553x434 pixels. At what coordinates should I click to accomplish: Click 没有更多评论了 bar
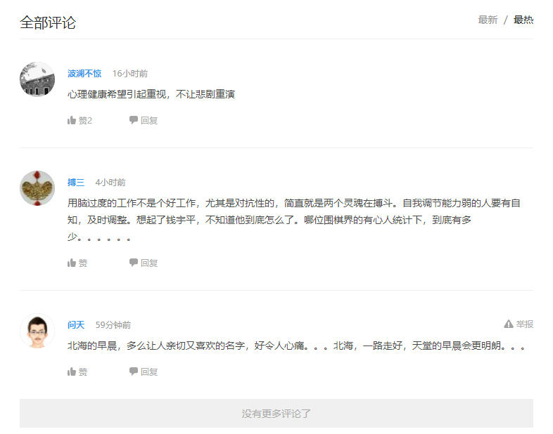coord(276,413)
